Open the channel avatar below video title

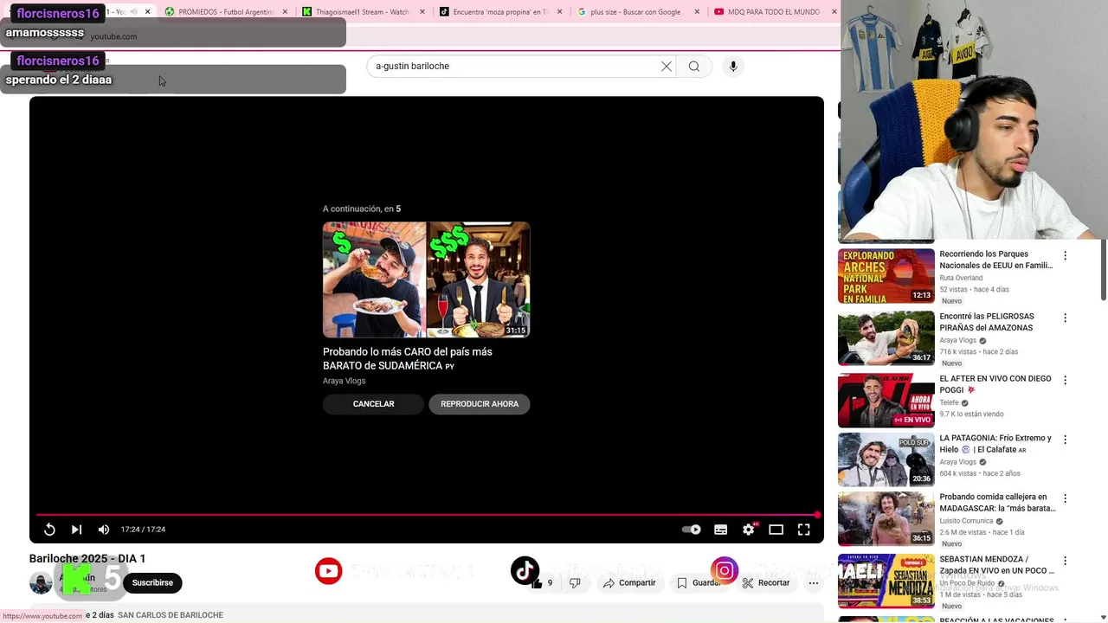pos(41,583)
